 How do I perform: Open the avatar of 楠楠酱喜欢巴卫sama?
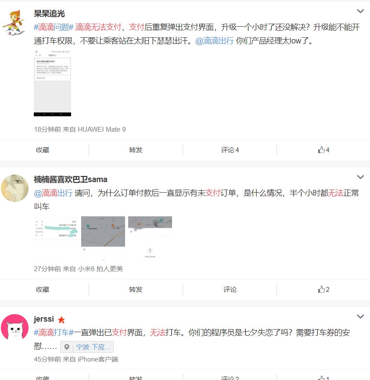pos(14,188)
